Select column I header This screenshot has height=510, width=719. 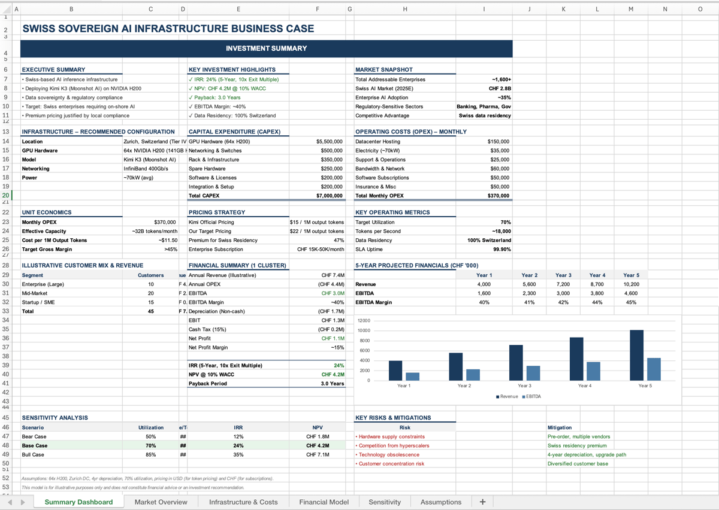click(484, 9)
